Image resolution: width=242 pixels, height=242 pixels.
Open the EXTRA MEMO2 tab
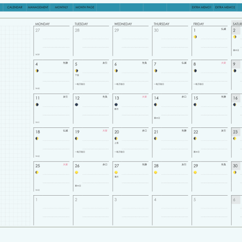[x=225, y=7]
